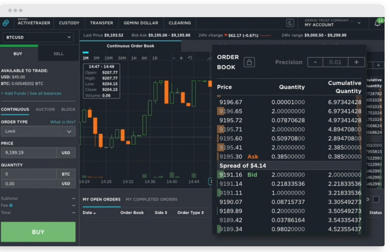This screenshot has height=252, width=390.
Task: Select bid price 9191.16 in order book
Action: pos(230,175)
